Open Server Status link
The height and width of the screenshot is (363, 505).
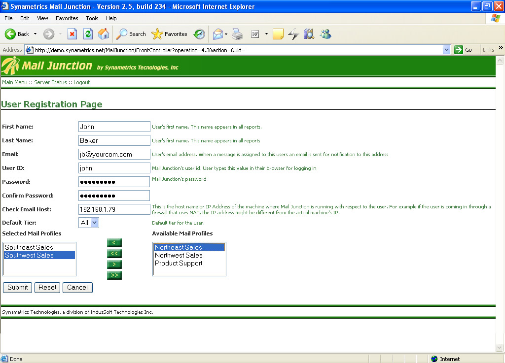pyautogui.click(x=51, y=82)
